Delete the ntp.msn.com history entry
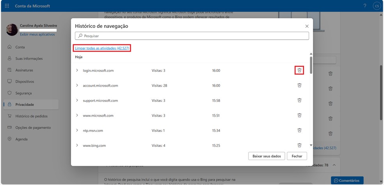Screen dimensions: 384x185 299,130
